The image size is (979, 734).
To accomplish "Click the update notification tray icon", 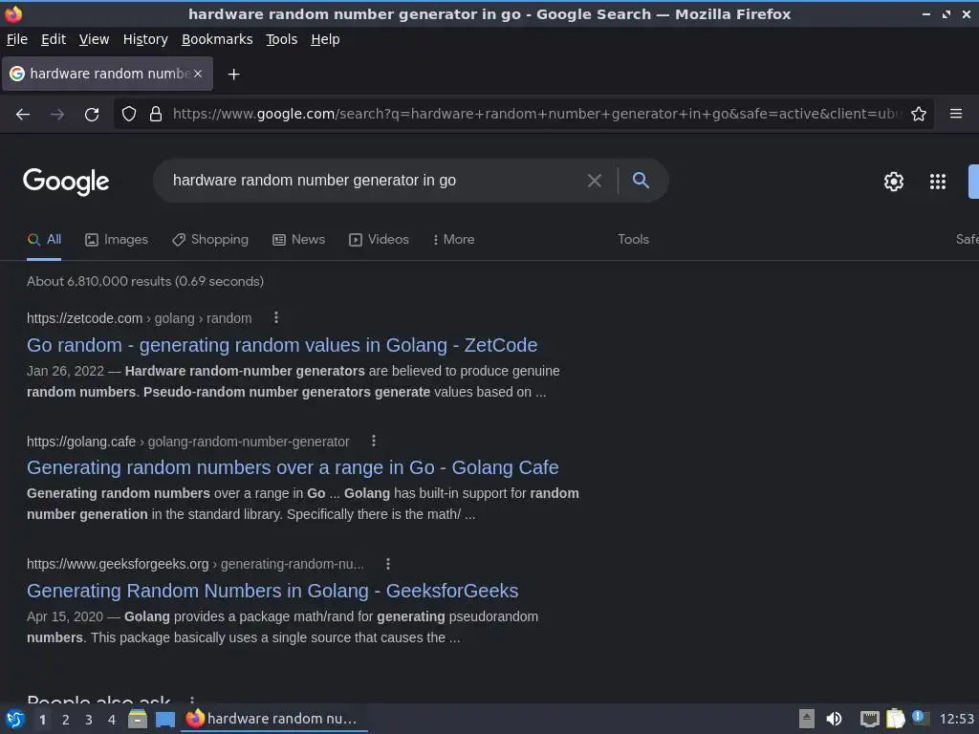I will point(920,718).
